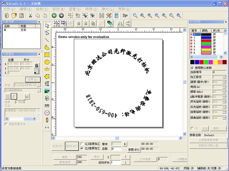
Task: Open the 长城新魏碑体 font name dropdown
Action: tap(38, 90)
